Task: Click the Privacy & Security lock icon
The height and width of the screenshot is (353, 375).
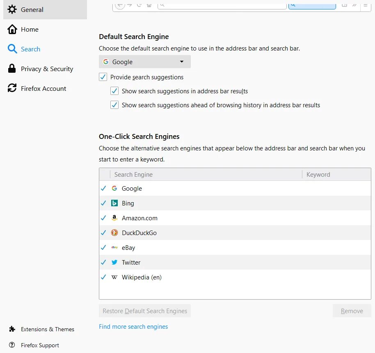Action: [x=12, y=69]
